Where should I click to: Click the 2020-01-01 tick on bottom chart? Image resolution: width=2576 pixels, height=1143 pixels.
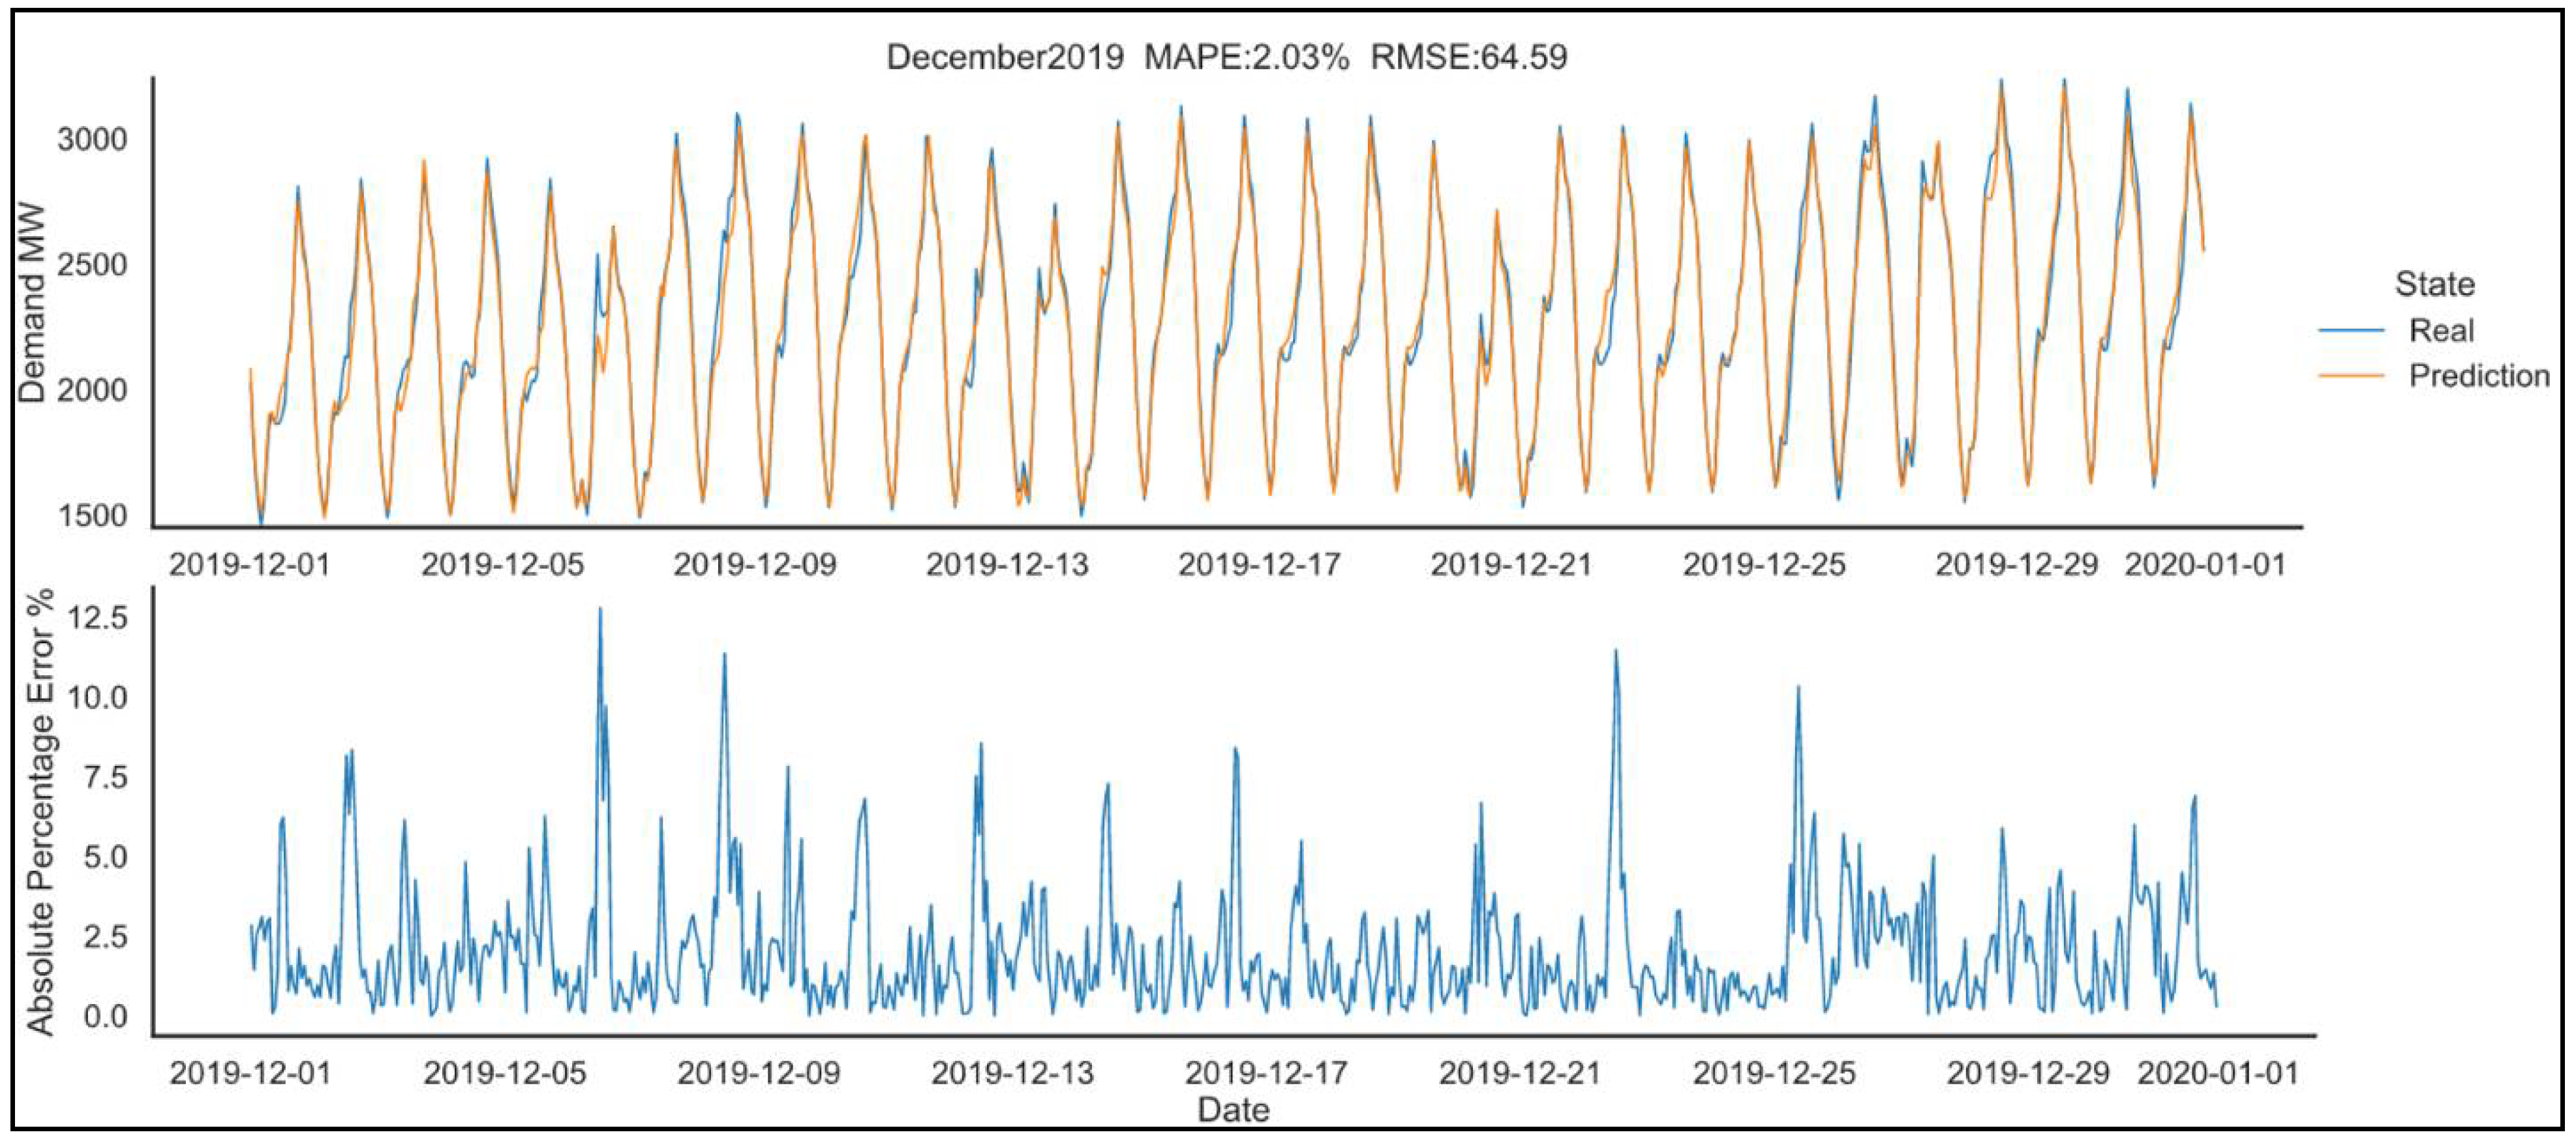coord(2217,1073)
